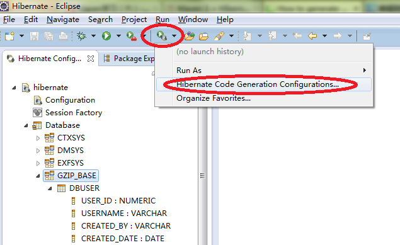
Task: Select the DMSYS schema item
Action: click(71, 151)
